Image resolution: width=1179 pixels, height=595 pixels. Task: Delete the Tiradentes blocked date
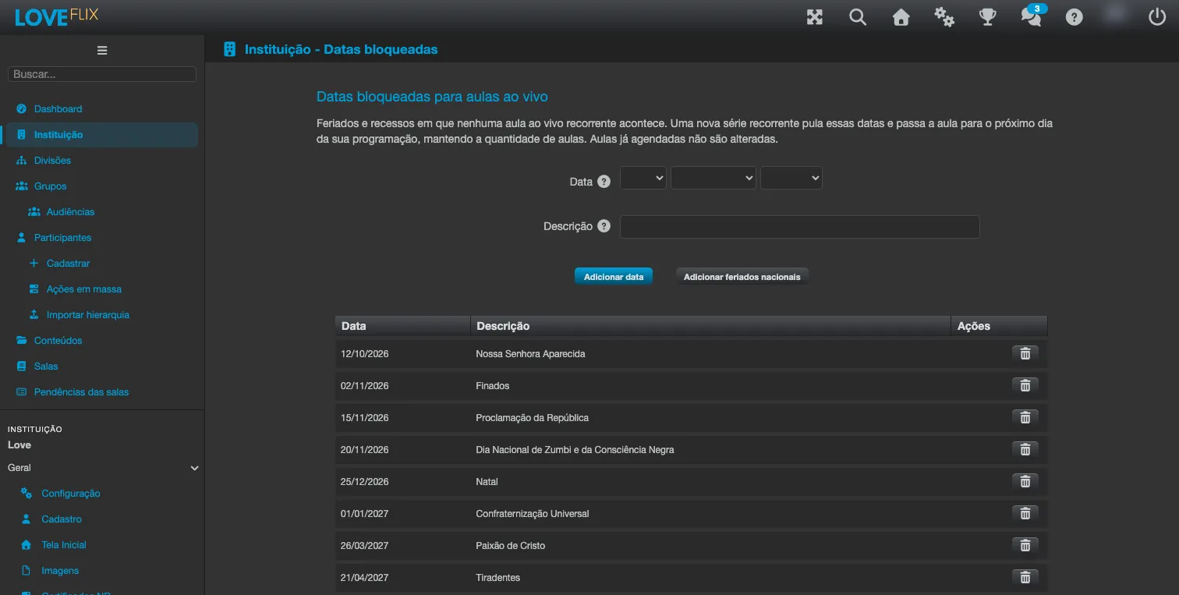tap(1025, 577)
